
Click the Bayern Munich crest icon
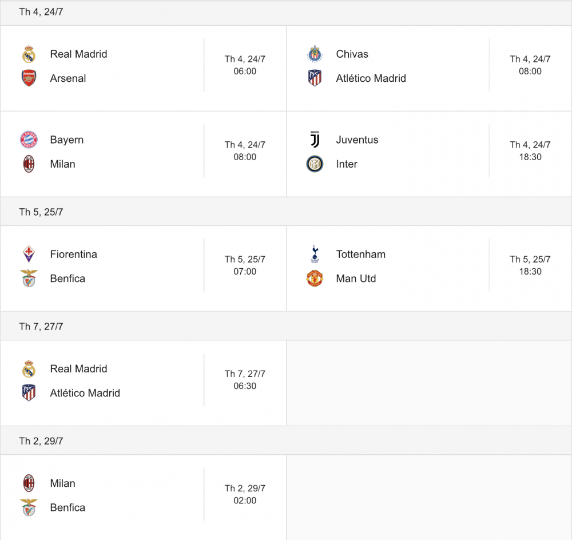point(29,140)
